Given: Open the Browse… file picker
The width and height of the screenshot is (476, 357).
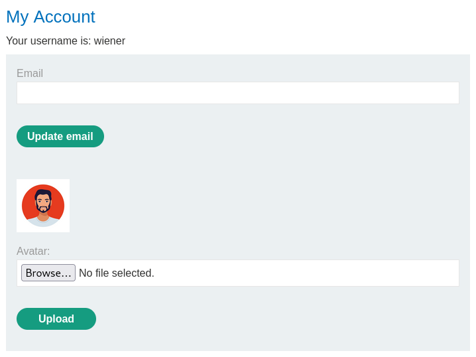Looking at the screenshot, I should (x=48, y=273).
